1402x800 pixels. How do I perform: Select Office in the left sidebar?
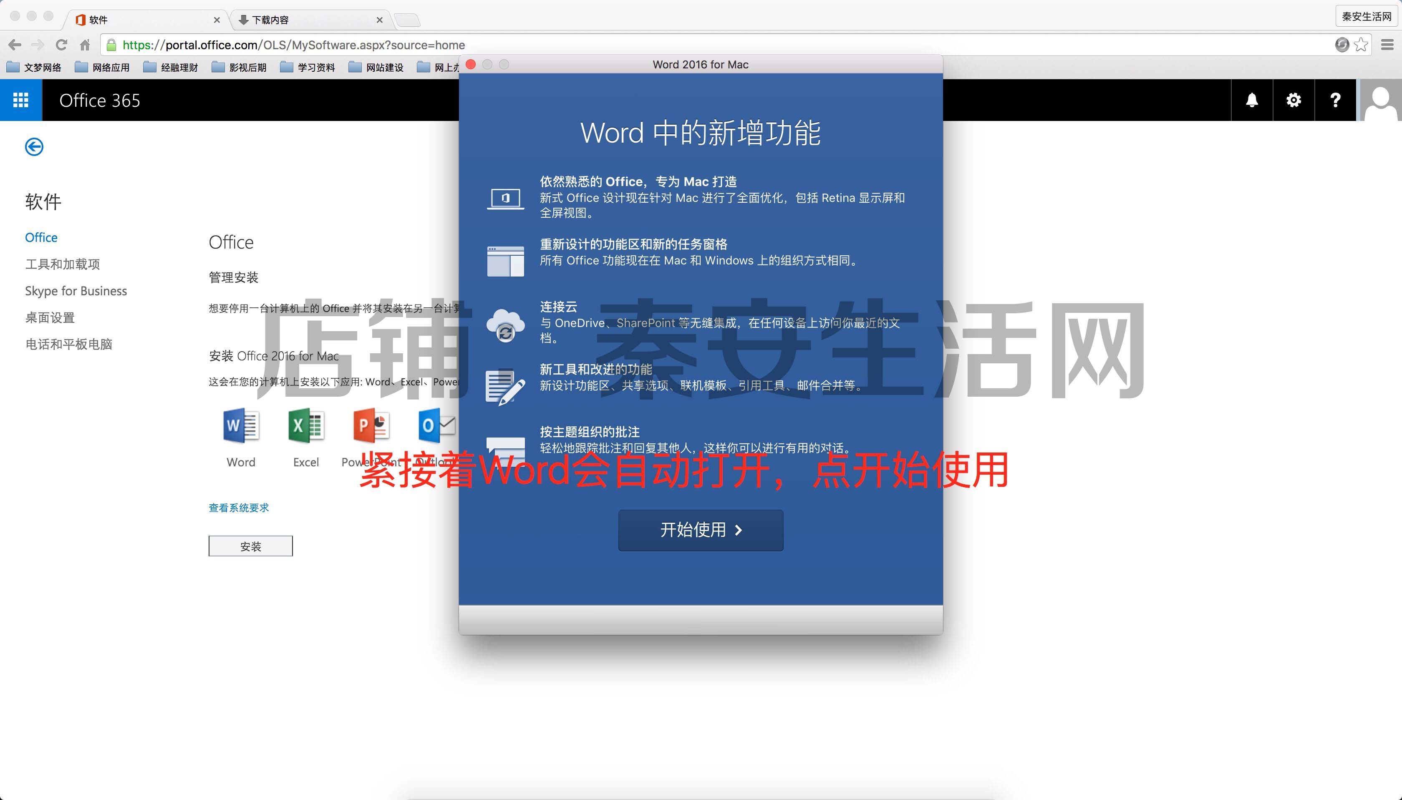(41, 237)
